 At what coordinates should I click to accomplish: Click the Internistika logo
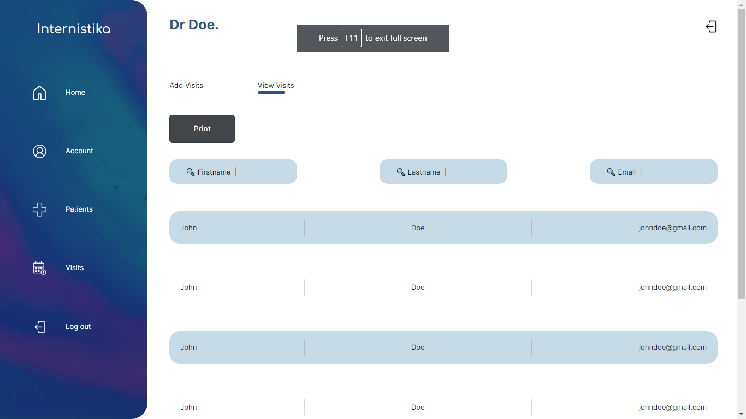pos(73,28)
